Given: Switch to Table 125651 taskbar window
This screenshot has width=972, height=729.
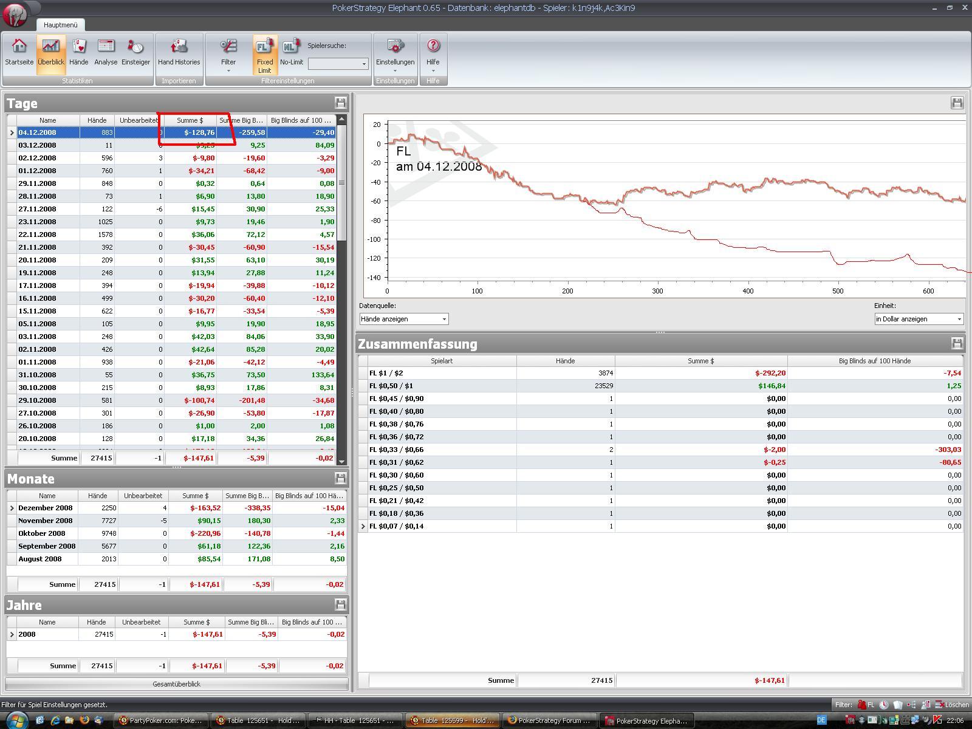Looking at the screenshot, I should 258,720.
